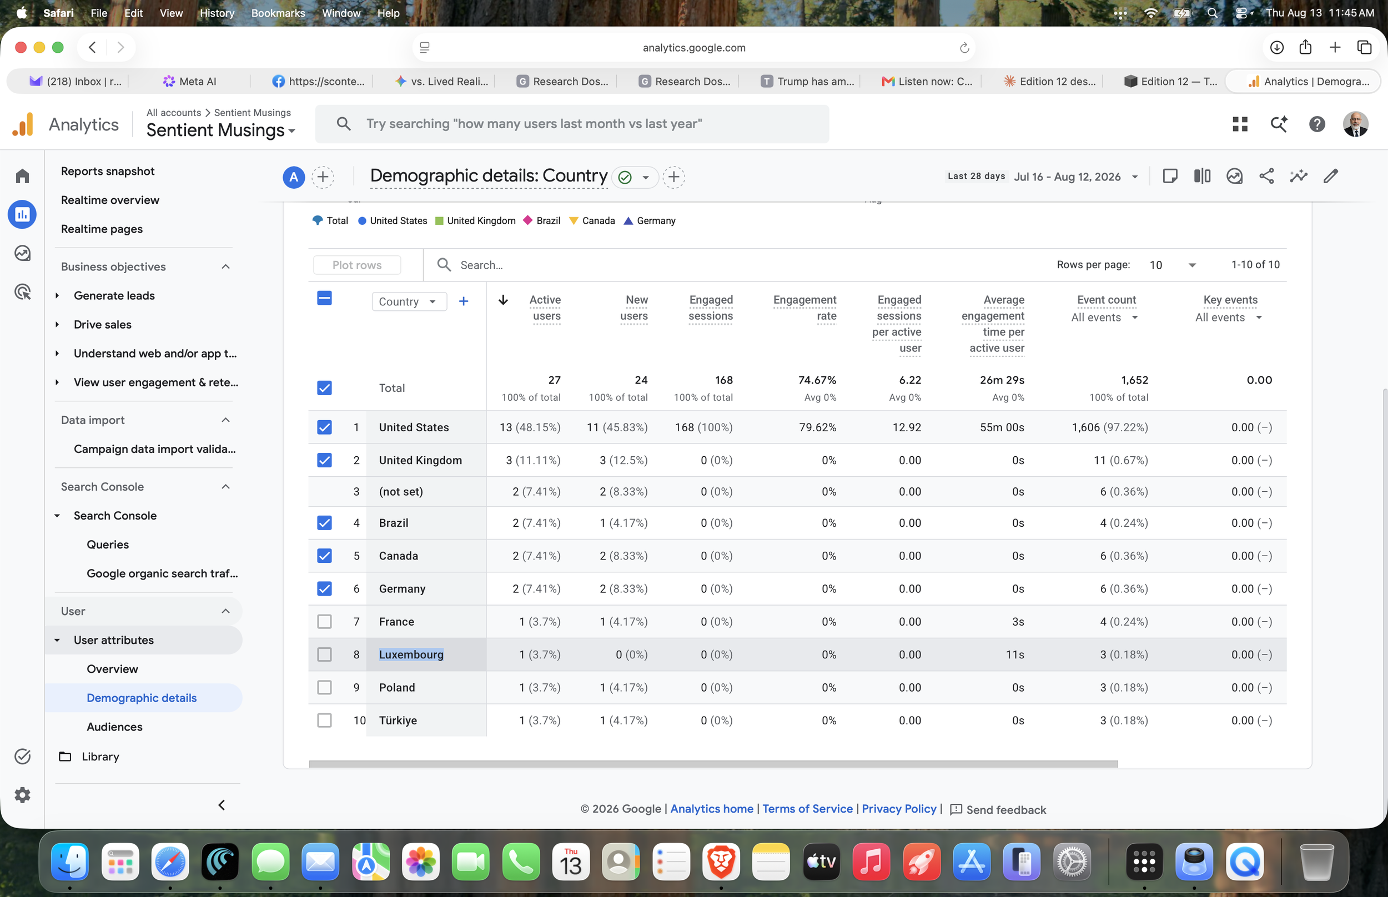Click the blue A segment badge

click(294, 177)
